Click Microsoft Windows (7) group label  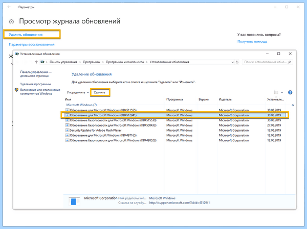tap(81, 105)
